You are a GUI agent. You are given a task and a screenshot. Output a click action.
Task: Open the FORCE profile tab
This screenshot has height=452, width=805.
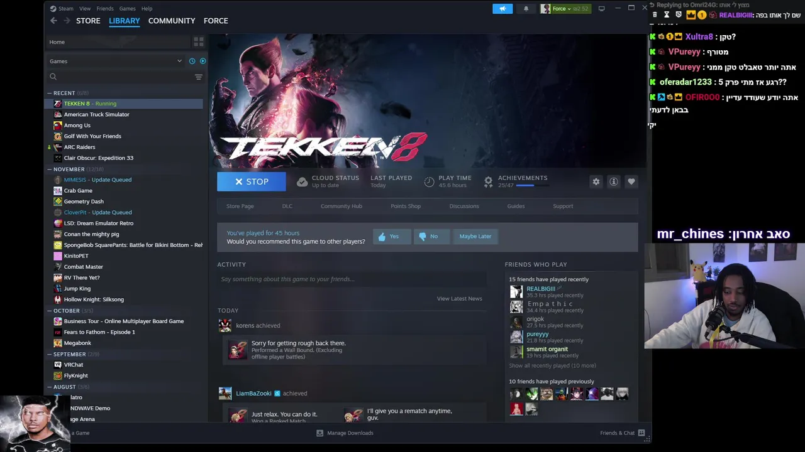(216, 21)
